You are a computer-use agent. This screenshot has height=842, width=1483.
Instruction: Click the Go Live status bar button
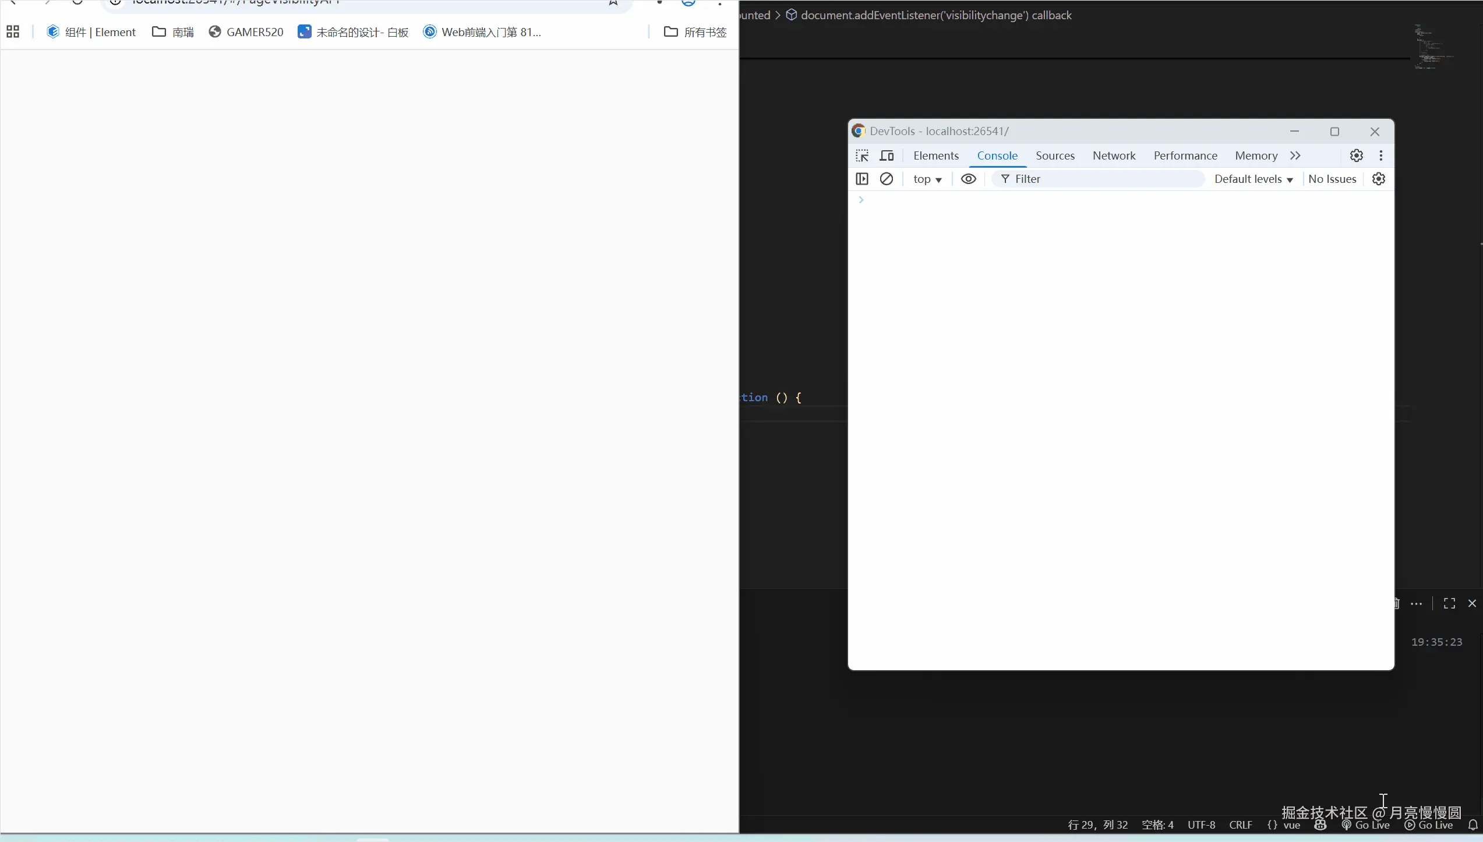point(1366,825)
